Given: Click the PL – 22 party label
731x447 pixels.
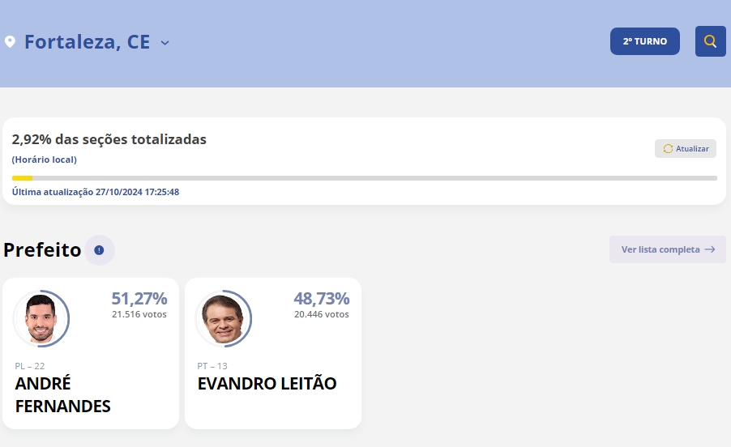Looking at the screenshot, I should tap(30, 366).
